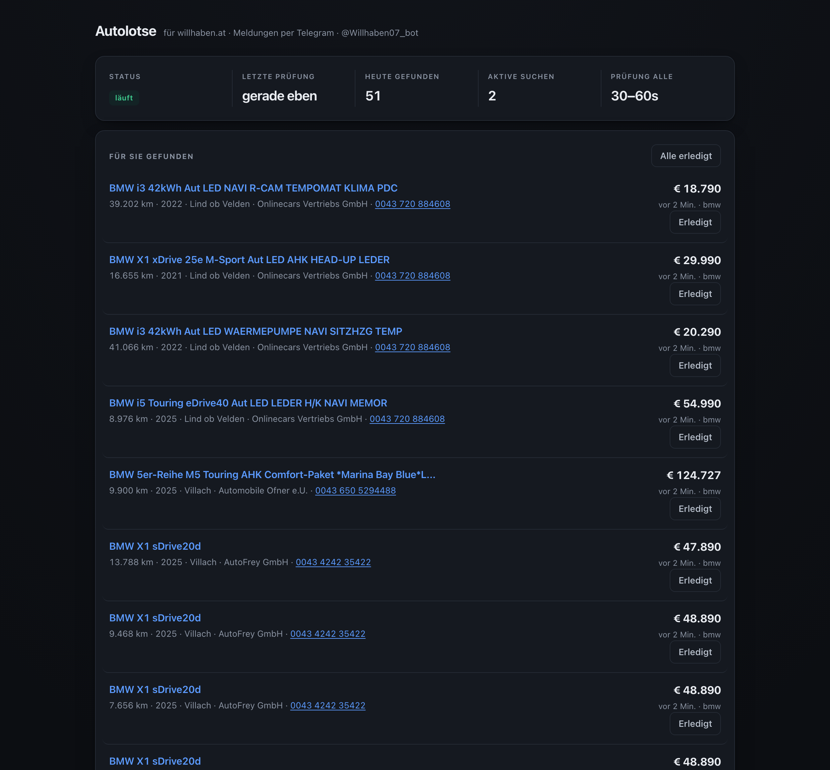
Task: Click the Heute gefunden count 51
Action: click(x=373, y=96)
